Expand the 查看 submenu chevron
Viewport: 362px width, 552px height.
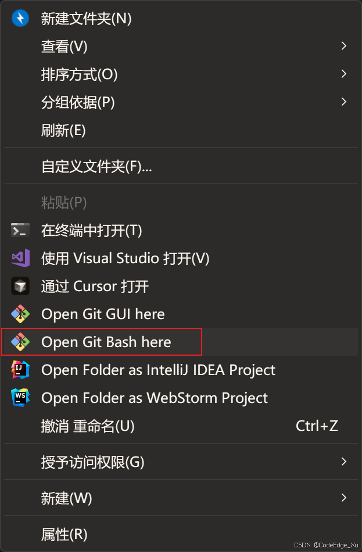click(x=343, y=45)
